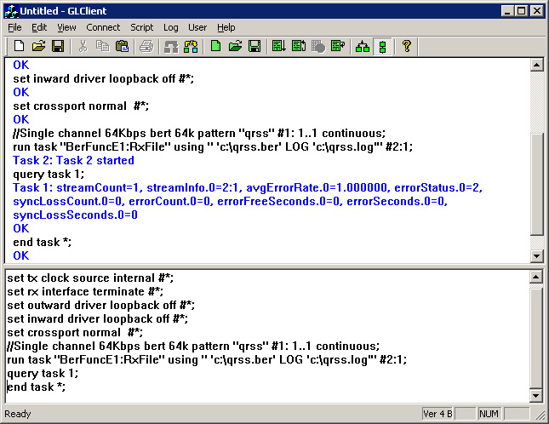
Task: Open the Log menu
Action: [x=171, y=27]
